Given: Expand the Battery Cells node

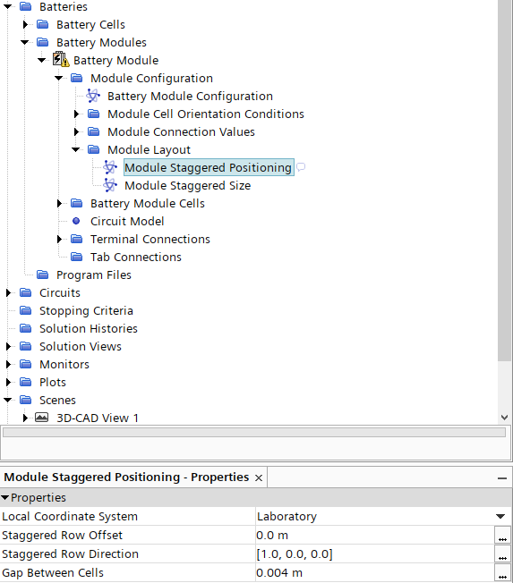Looking at the screenshot, I should pos(25,24).
